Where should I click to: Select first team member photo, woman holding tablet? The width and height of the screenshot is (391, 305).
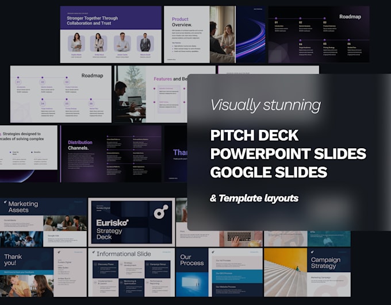pyautogui.click(x=76, y=43)
